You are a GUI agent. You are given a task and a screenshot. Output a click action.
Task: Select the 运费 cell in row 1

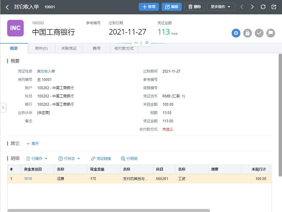71,179
